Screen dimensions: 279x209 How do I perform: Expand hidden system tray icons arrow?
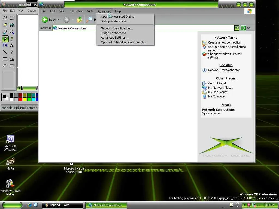point(244,205)
